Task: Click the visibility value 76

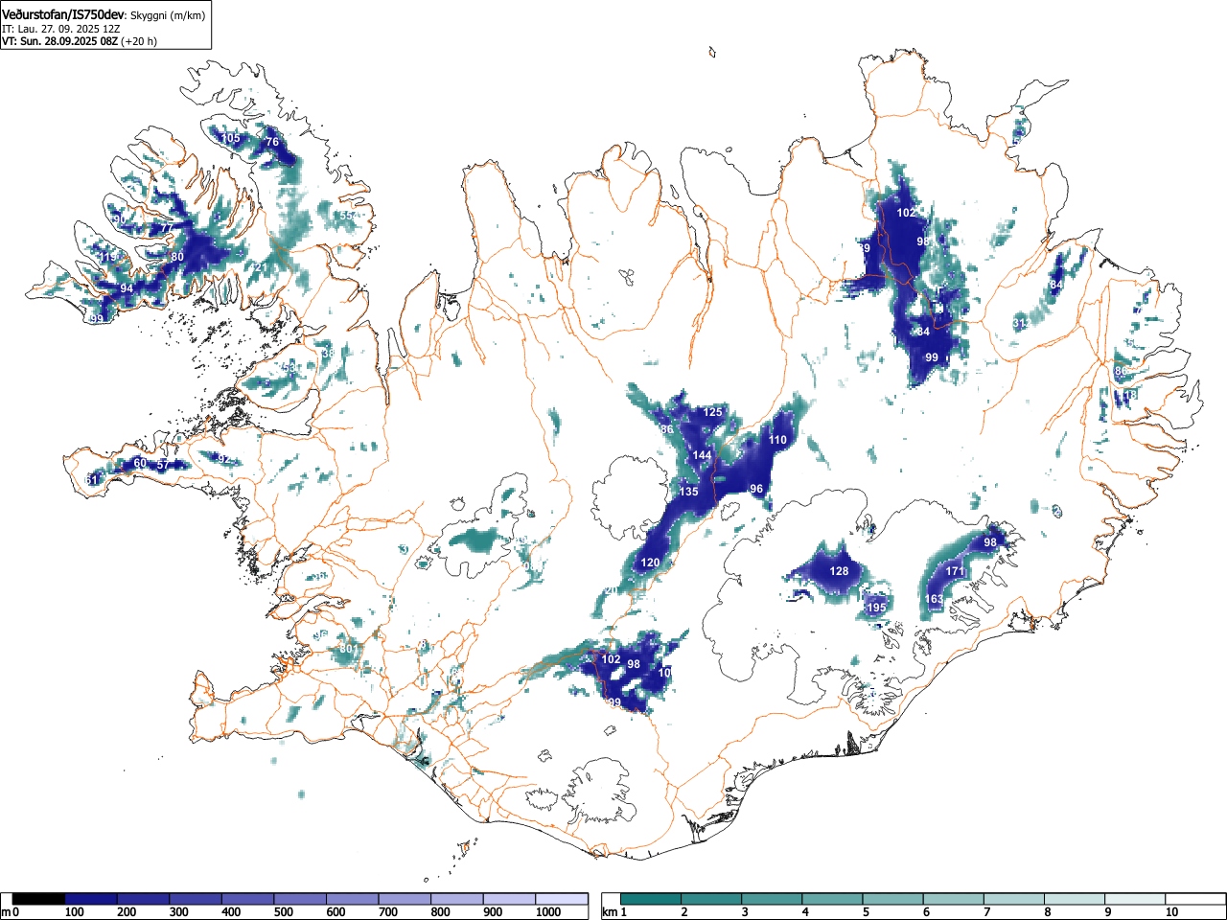Action: click(x=272, y=142)
